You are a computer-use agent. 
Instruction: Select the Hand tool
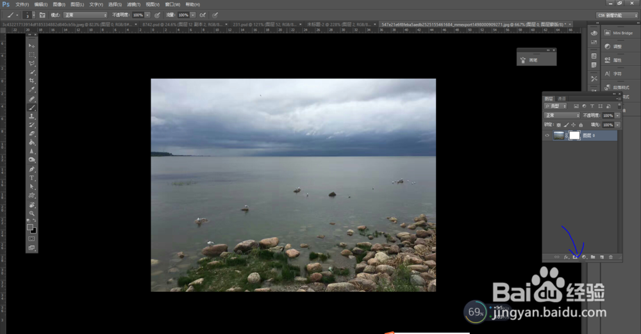click(32, 205)
